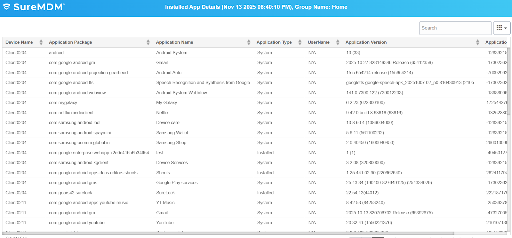Click the Installed type in Sheets row

point(265,173)
